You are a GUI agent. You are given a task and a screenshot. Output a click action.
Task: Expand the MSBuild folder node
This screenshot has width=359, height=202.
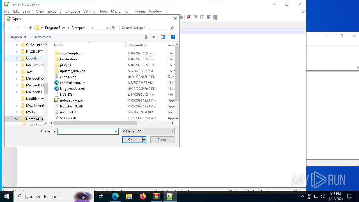click(16, 112)
